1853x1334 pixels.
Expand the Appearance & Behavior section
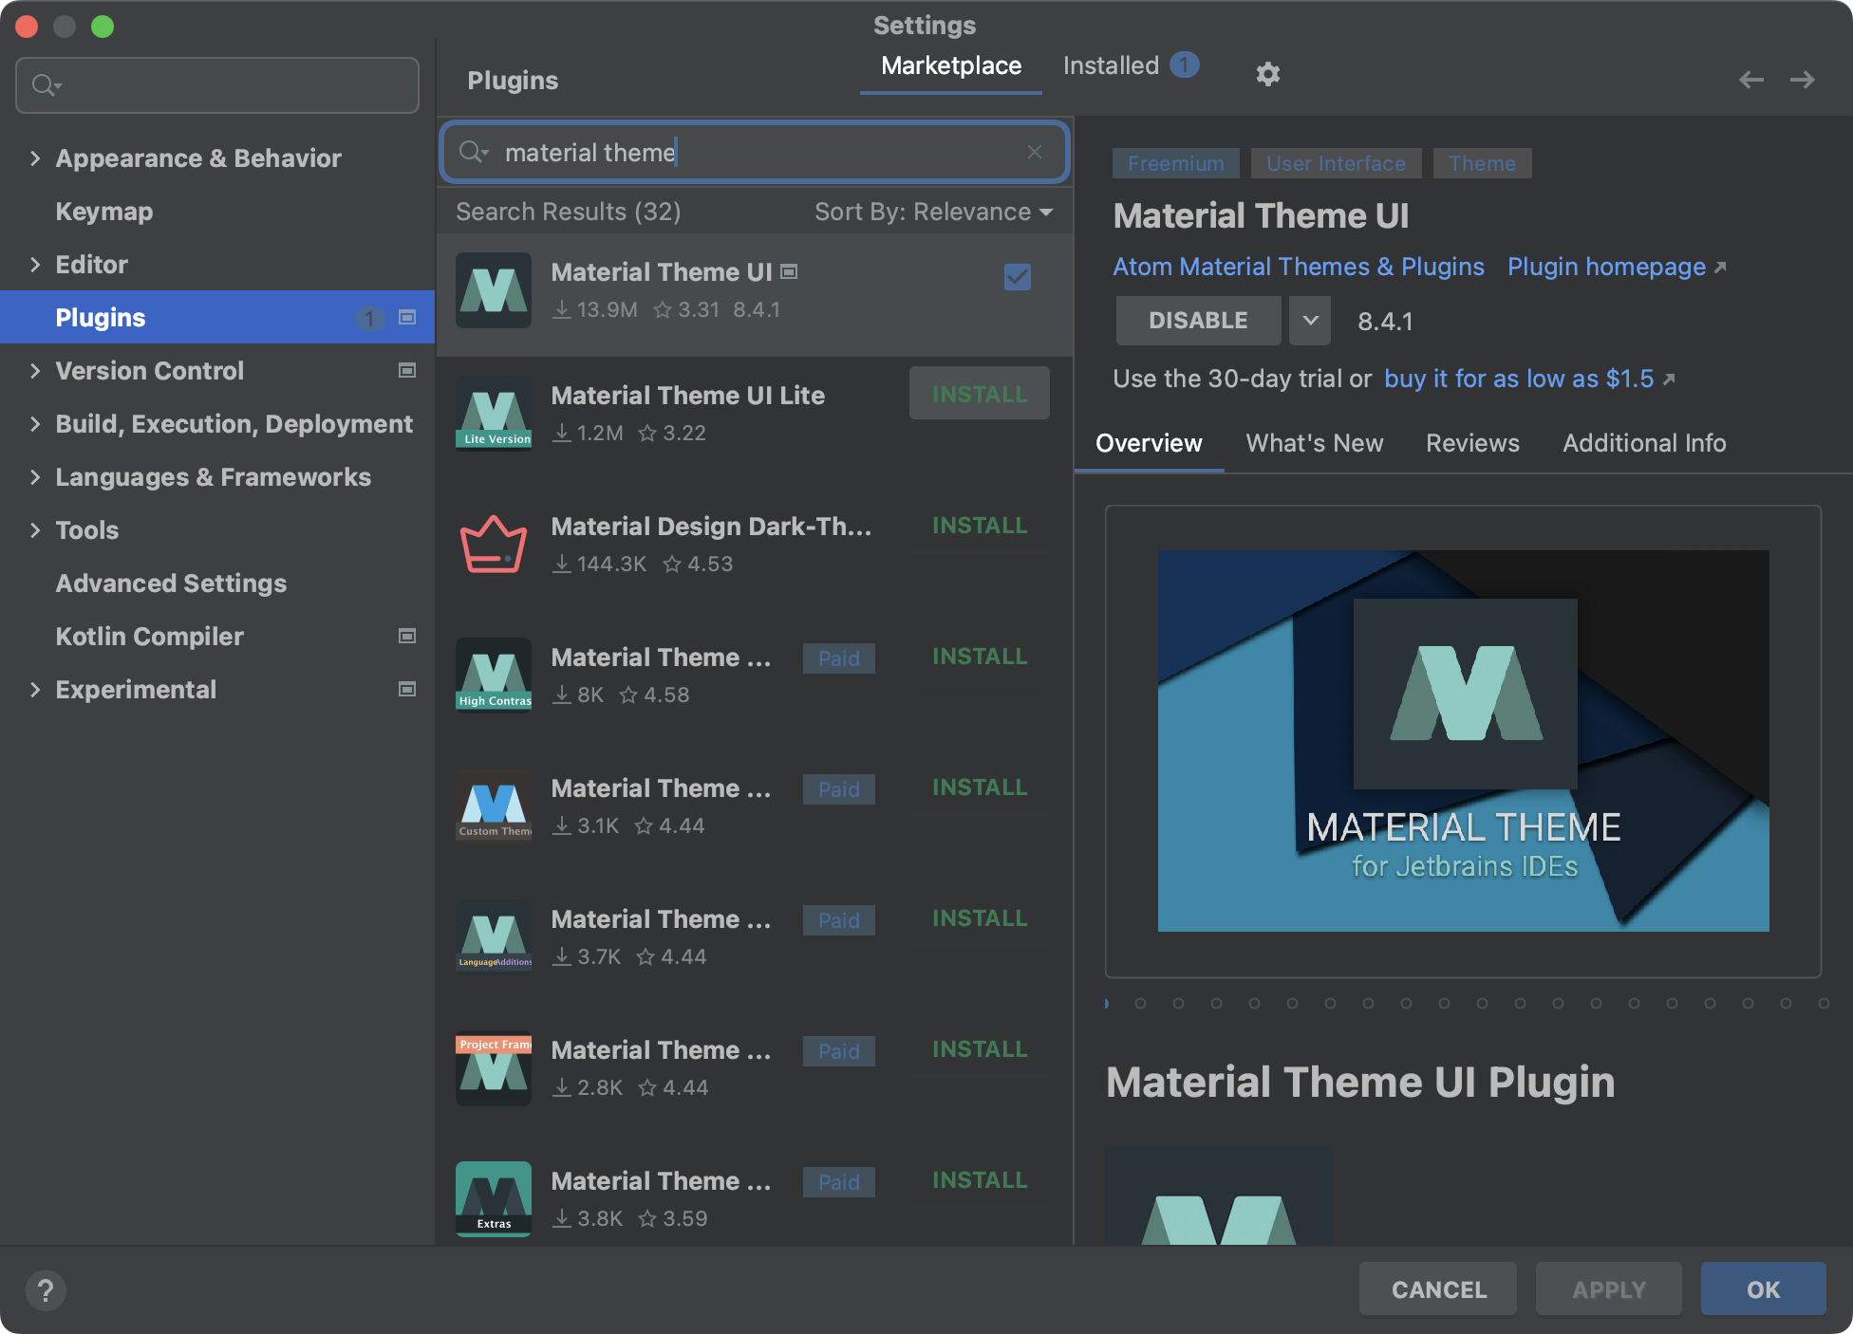(x=35, y=158)
